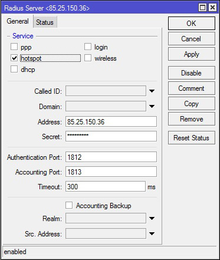
Task: Expand the Called ID dropdown arrow
Action: coord(152,91)
